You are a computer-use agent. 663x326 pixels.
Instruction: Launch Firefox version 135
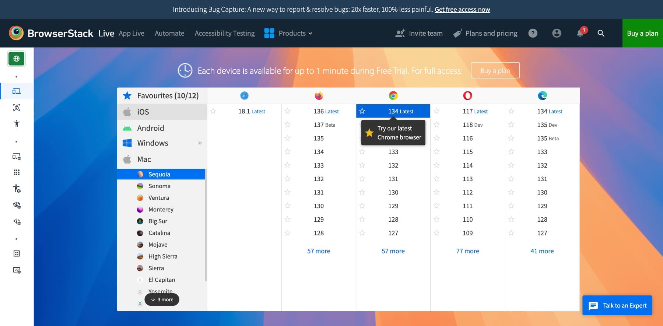pos(319,138)
